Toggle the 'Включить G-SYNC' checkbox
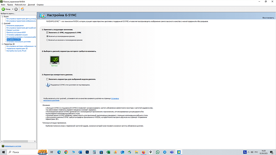276x155 pixels. pos(48,32)
